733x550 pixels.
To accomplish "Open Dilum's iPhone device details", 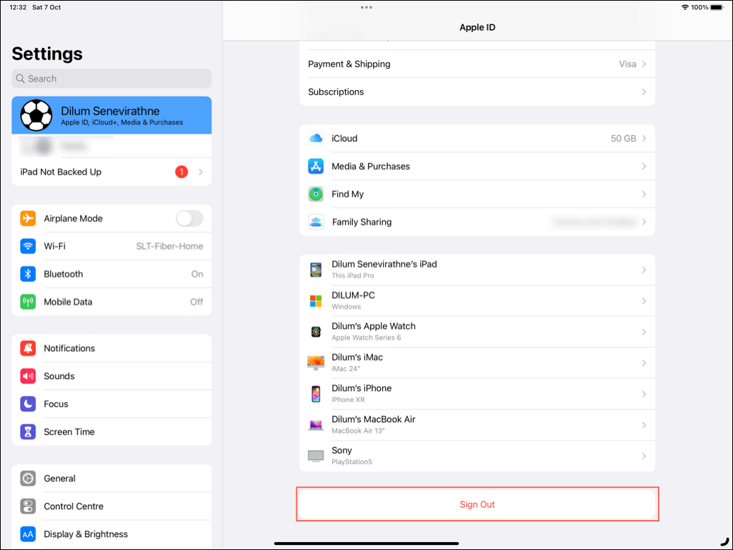I will point(477,394).
